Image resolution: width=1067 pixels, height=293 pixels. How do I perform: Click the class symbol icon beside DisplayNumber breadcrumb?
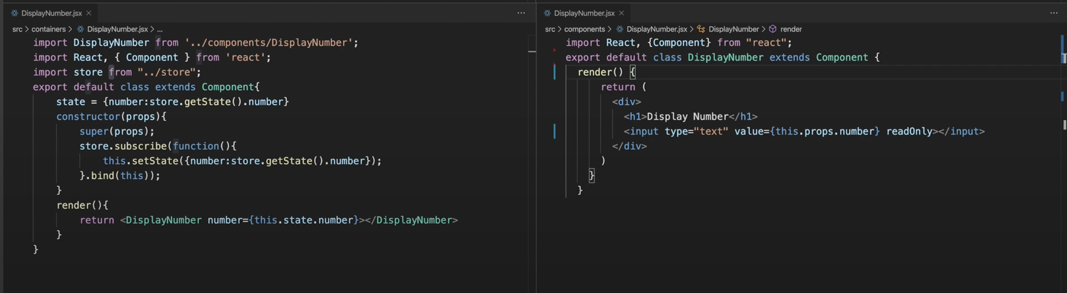point(701,29)
